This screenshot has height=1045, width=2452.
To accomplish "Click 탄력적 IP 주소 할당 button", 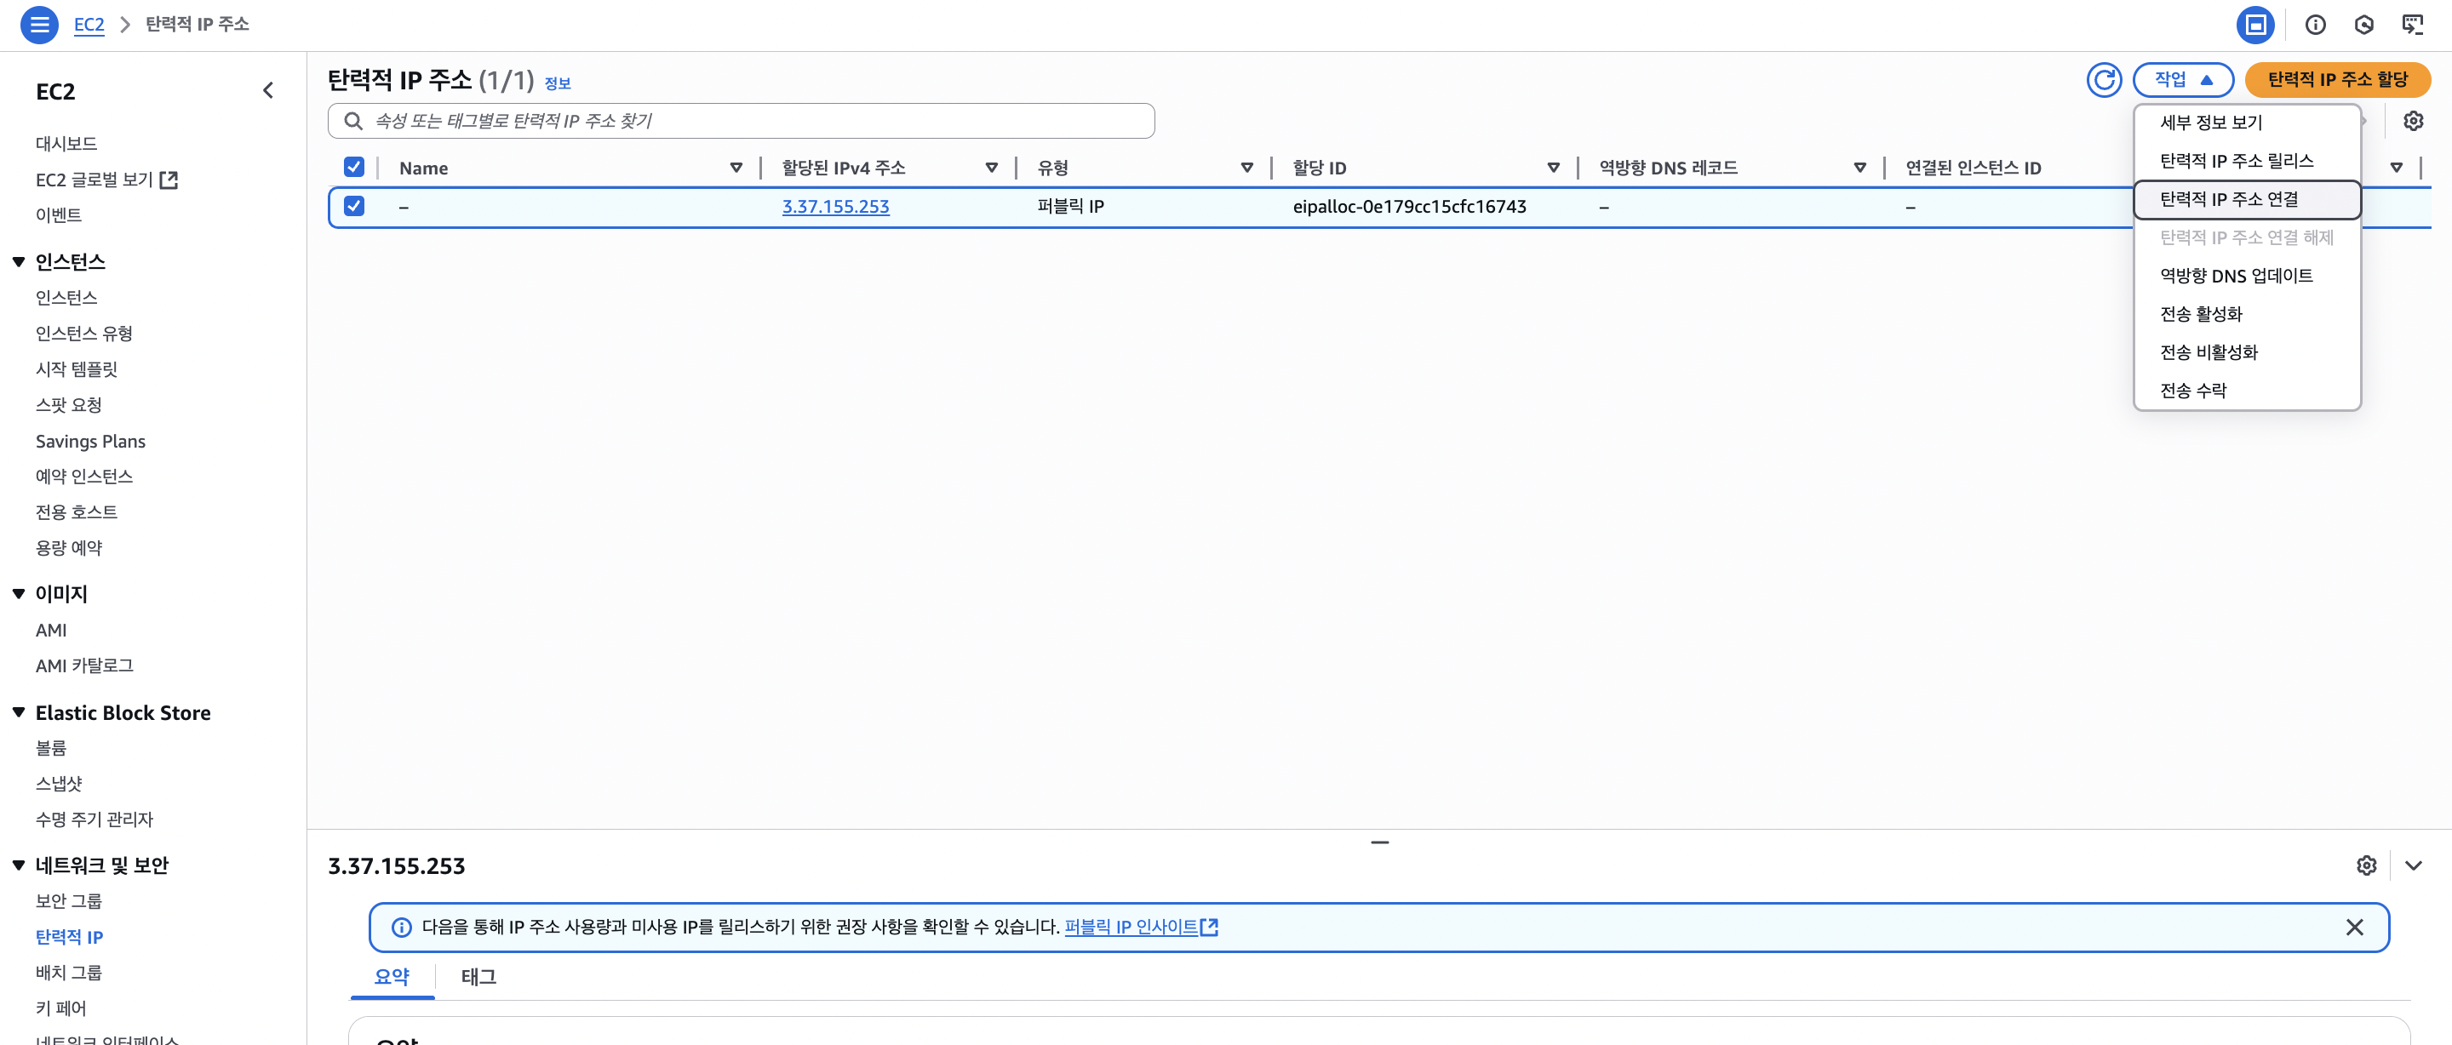I will coord(2337,80).
